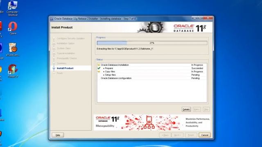The height and width of the screenshot is (147, 262).
Task: Click Pending status of Setup files
Action: click(x=196, y=75)
